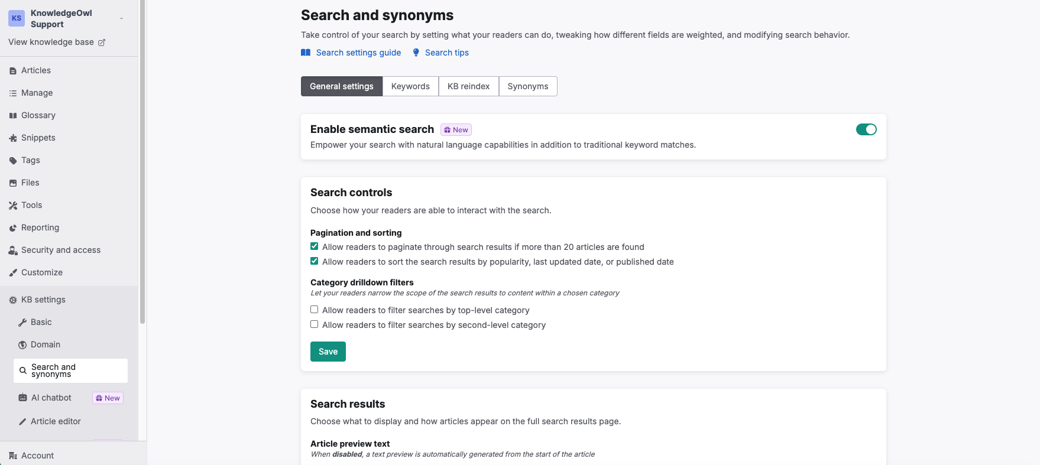Click the KS knowledge base avatar
Image resolution: width=1040 pixels, height=465 pixels.
click(x=17, y=18)
